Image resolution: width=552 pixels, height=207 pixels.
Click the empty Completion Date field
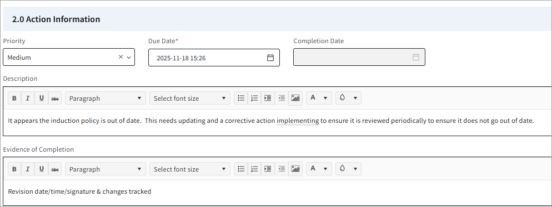(x=359, y=57)
